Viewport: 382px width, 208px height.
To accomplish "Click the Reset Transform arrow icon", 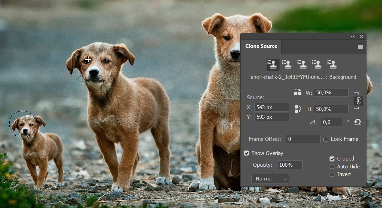I will click(357, 122).
